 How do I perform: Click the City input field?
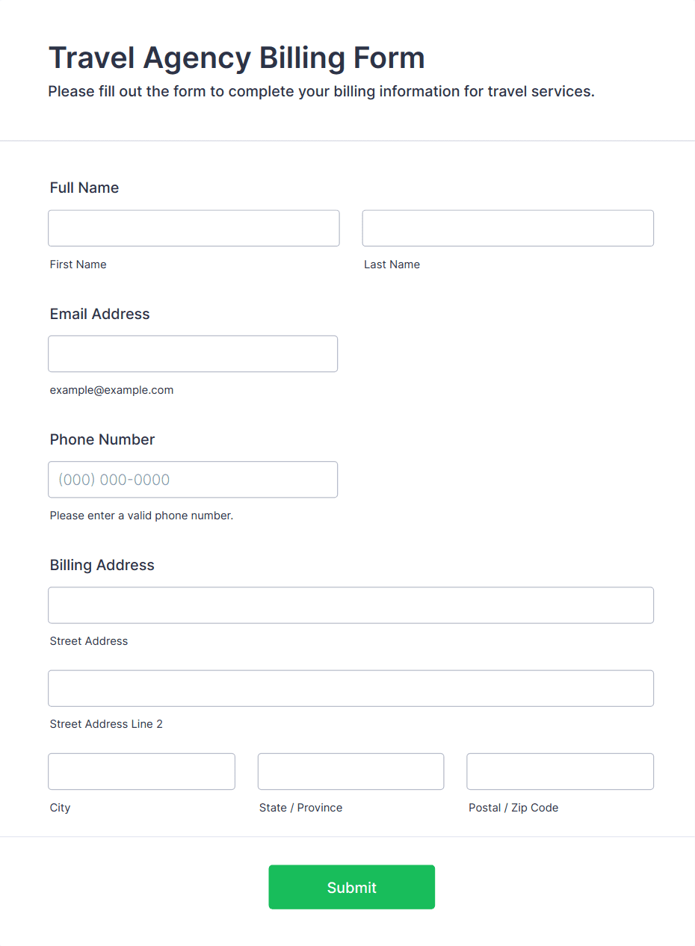tap(142, 771)
